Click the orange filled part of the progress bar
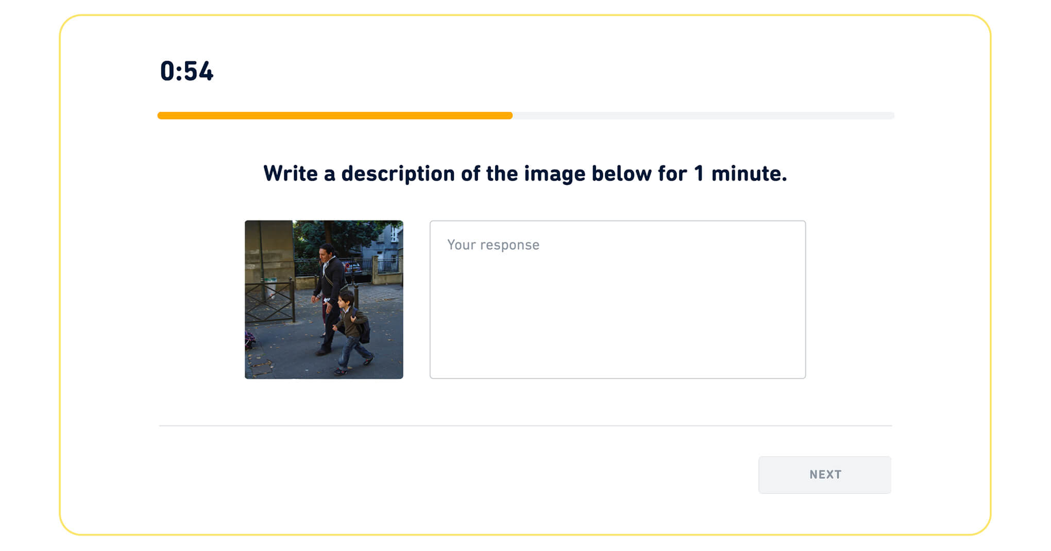Screen dimensions: 1051x551 (335, 116)
